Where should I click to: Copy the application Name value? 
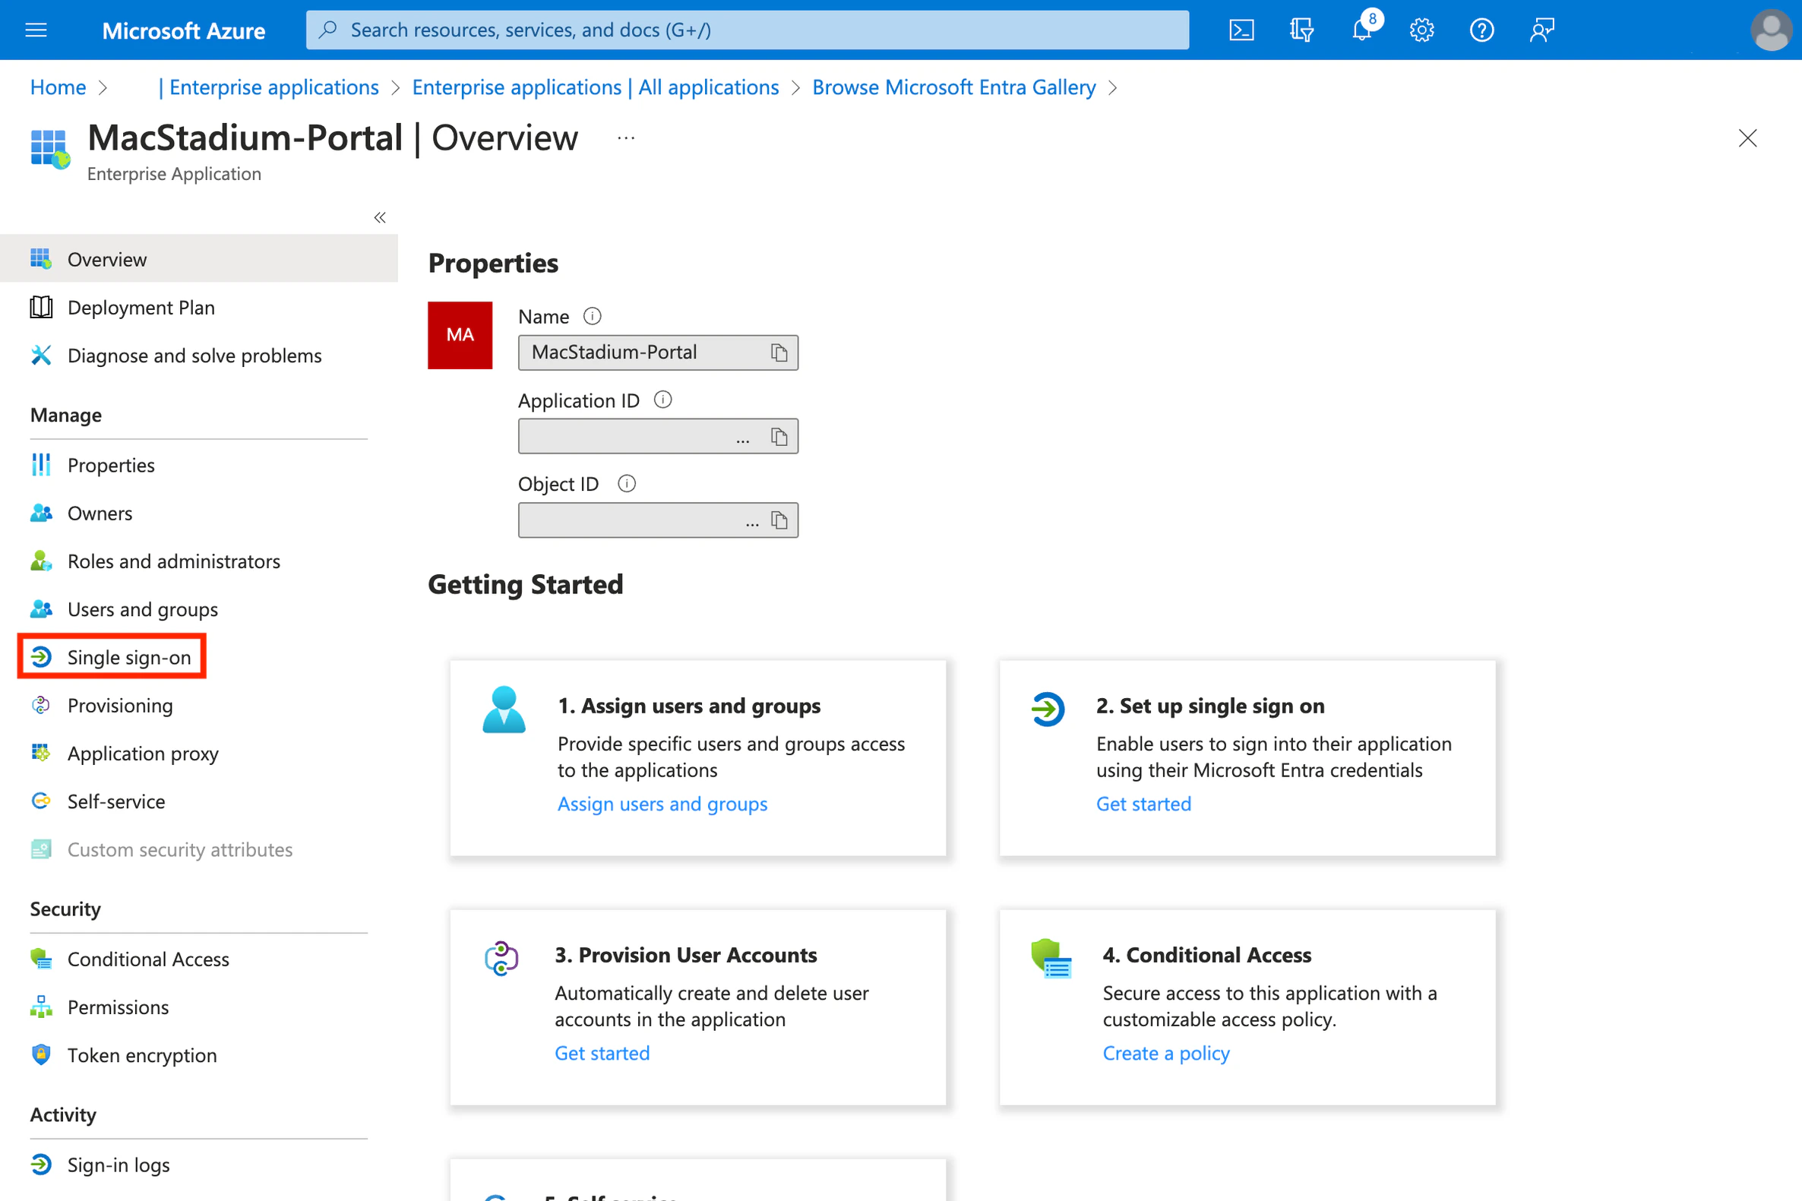point(779,352)
